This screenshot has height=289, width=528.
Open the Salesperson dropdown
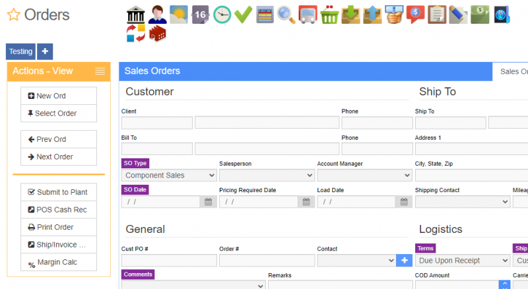[x=267, y=176]
